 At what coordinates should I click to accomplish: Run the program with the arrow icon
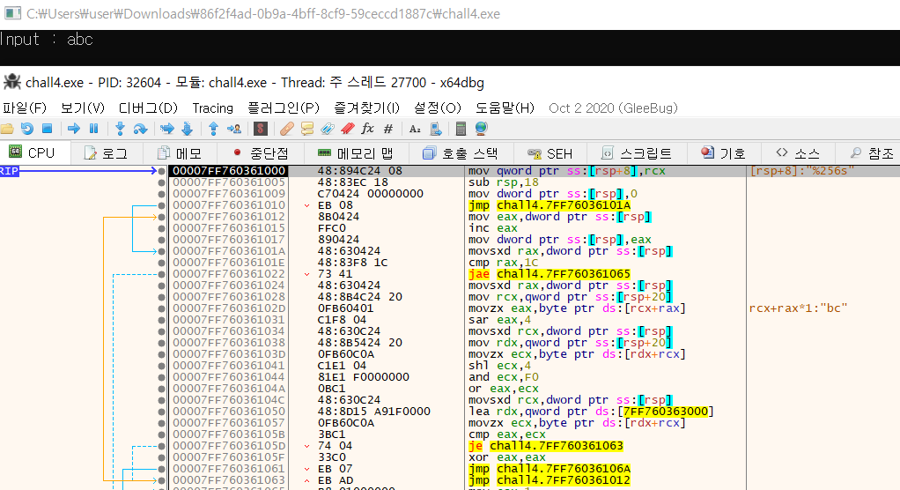(73, 129)
